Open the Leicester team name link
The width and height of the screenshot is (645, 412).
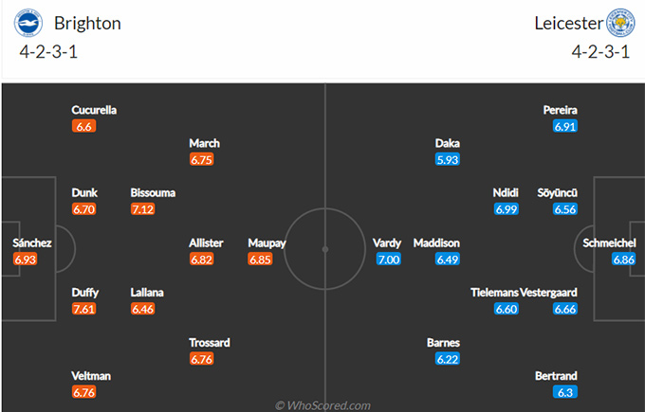point(568,24)
